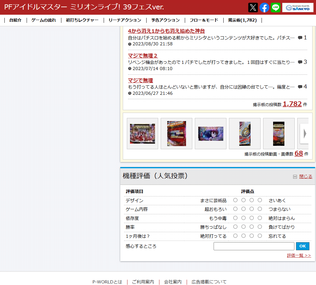Click timestamp 2023/08/30 21:58

pyautogui.click(x=153, y=44)
